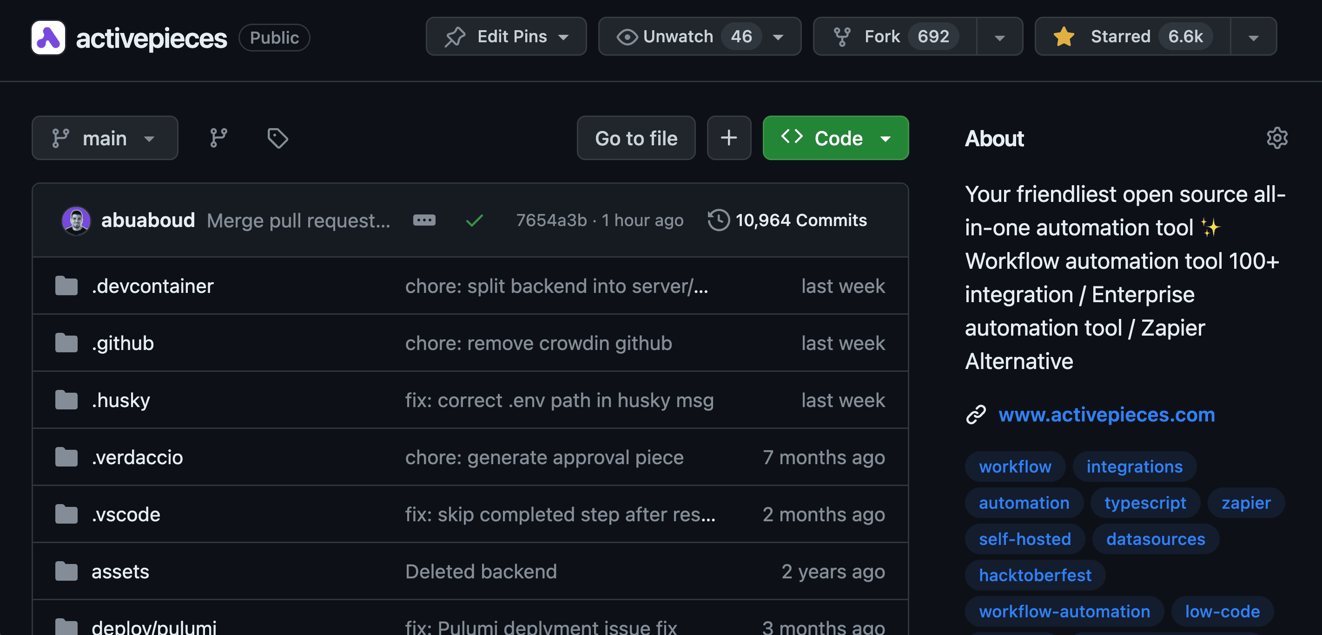Select the datasources topic tag
This screenshot has width=1322, height=635.
[1155, 538]
